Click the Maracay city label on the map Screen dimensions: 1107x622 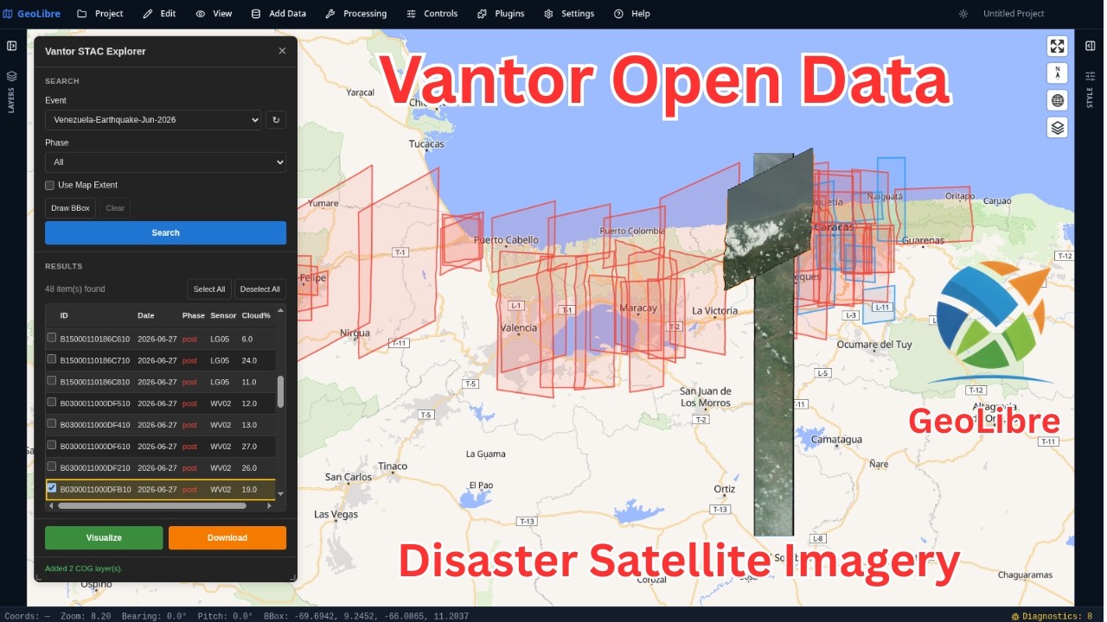pos(638,308)
